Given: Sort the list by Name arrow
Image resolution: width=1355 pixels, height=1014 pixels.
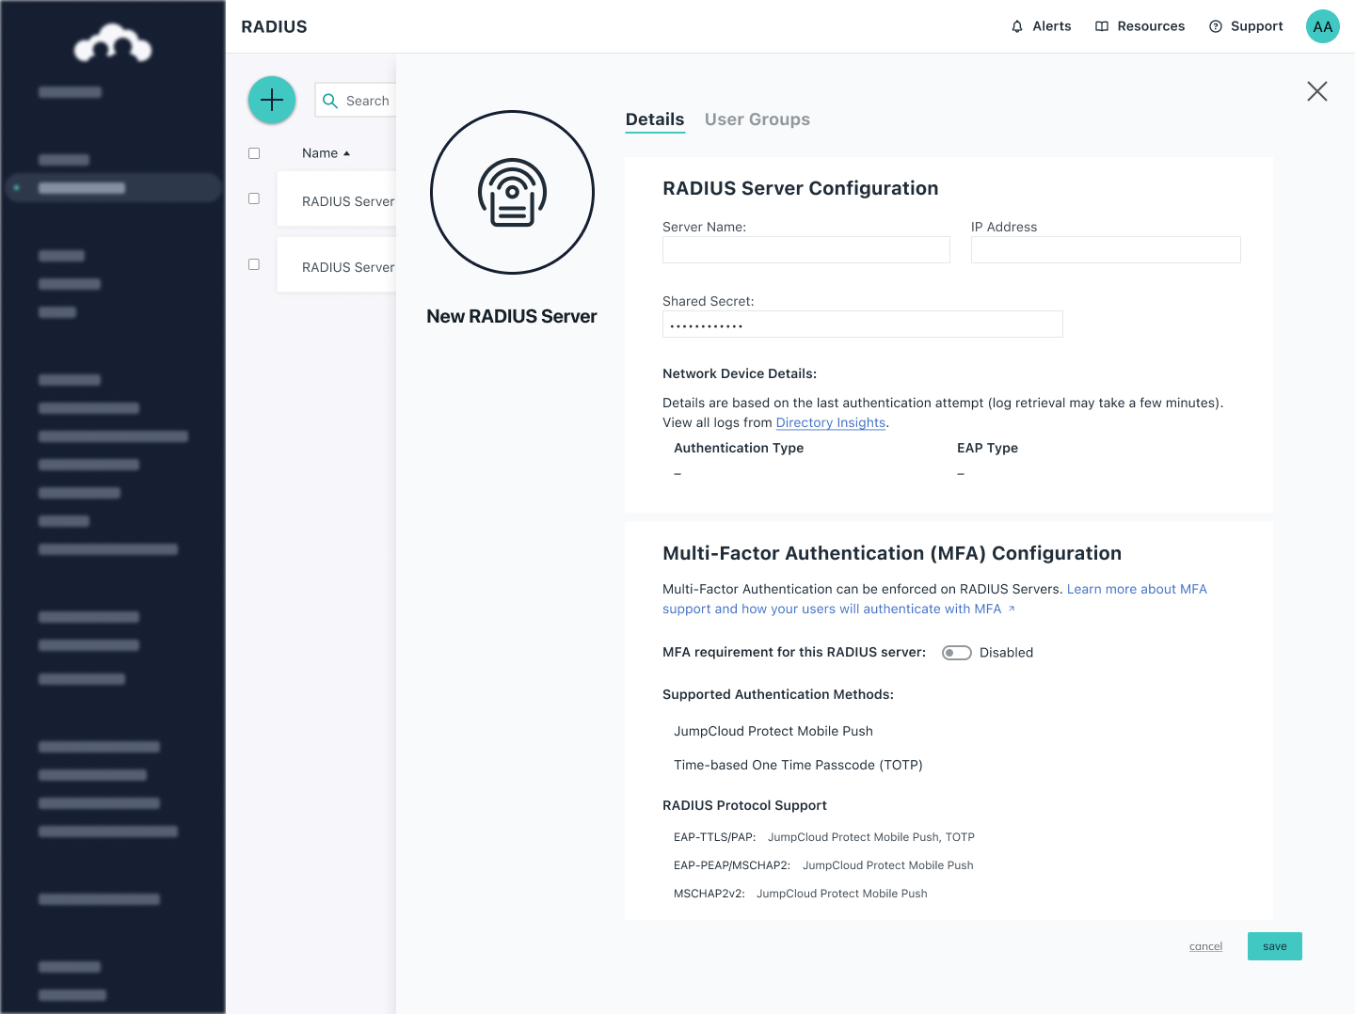Looking at the screenshot, I should coord(346,153).
